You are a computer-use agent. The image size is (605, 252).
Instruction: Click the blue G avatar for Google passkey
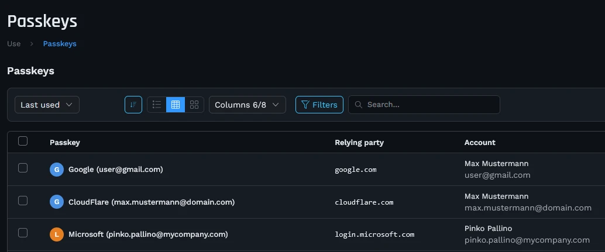pyautogui.click(x=57, y=170)
